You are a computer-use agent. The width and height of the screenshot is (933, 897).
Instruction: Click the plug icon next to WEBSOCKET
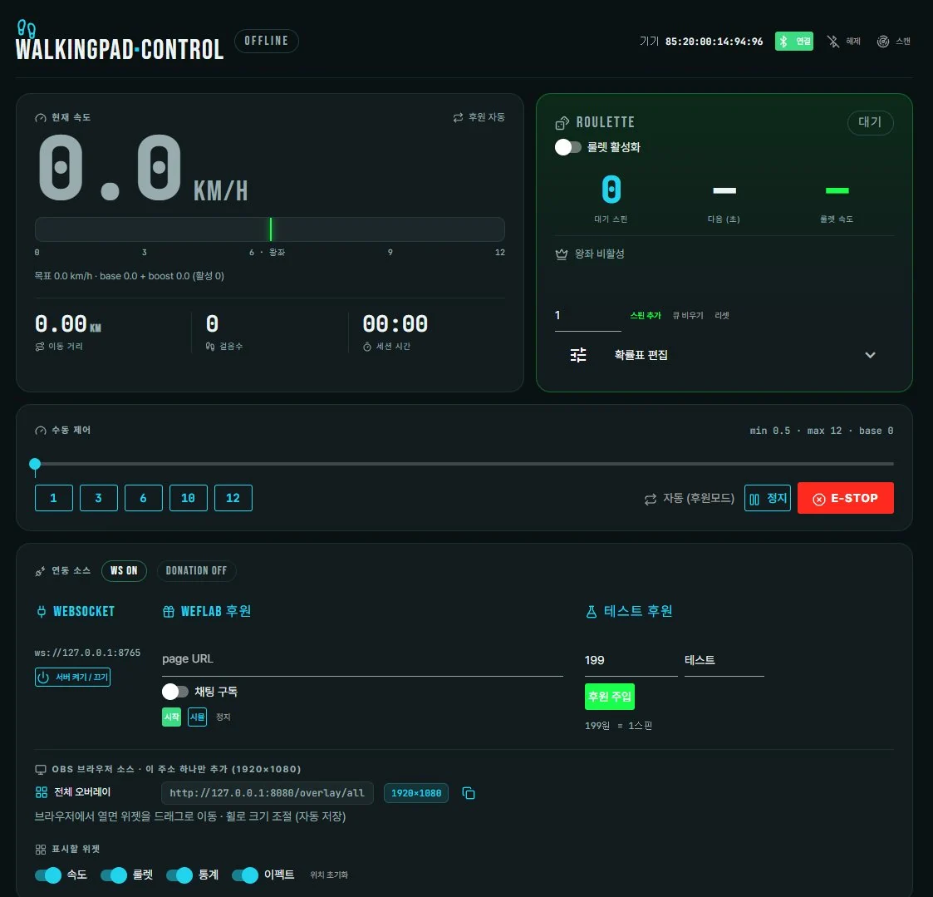[41, 612]
